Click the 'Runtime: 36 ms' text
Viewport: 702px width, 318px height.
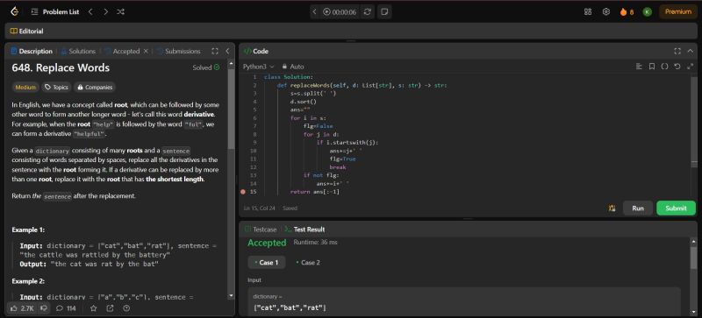pyautogui.click(x=315, y=243)
